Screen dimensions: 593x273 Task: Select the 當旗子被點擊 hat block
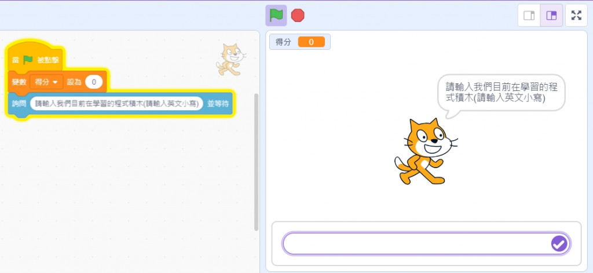pyautogui.click(x=35, y=57)
